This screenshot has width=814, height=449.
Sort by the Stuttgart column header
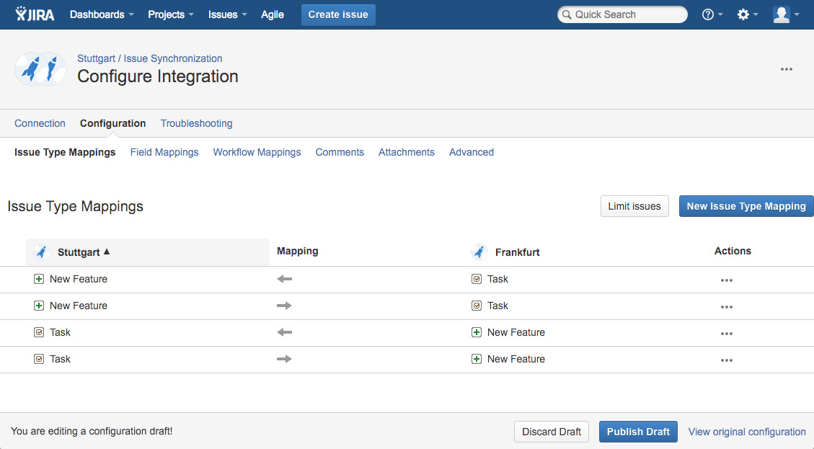pyautogui.click(x=148, y=252)
